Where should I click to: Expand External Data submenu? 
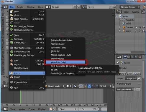tap(27, 82)
